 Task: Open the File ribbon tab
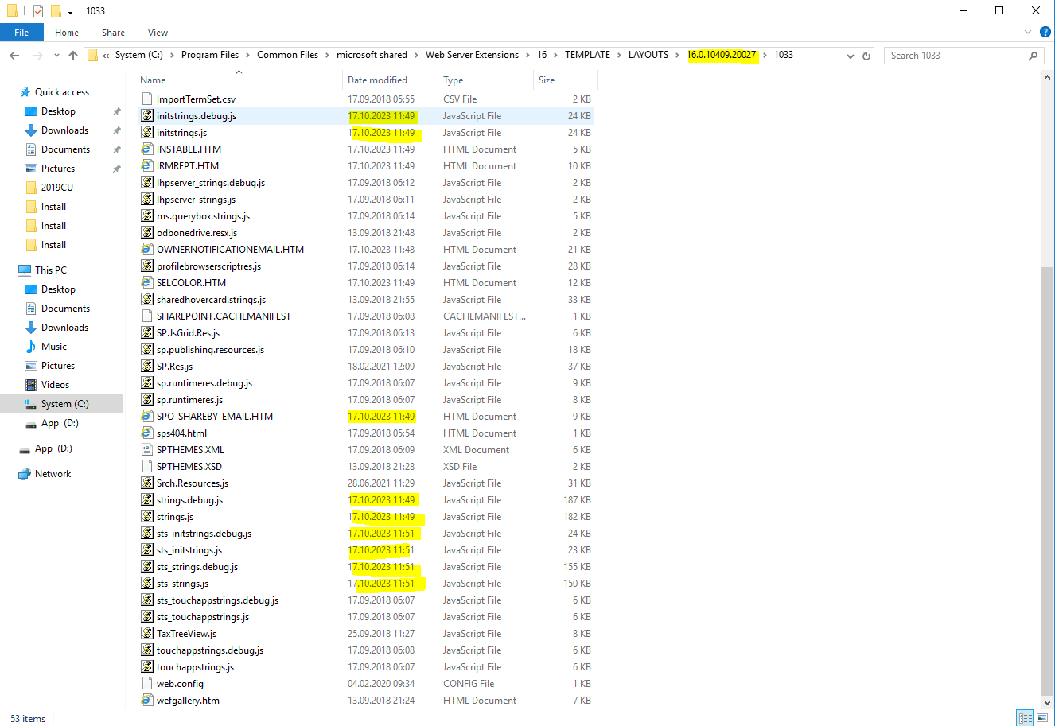[x=21, y=33]
